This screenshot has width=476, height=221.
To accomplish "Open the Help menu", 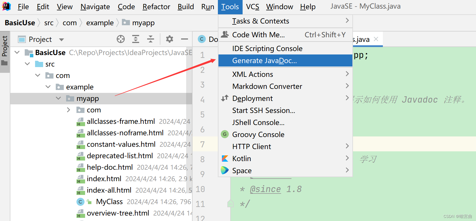I will 308,7.
